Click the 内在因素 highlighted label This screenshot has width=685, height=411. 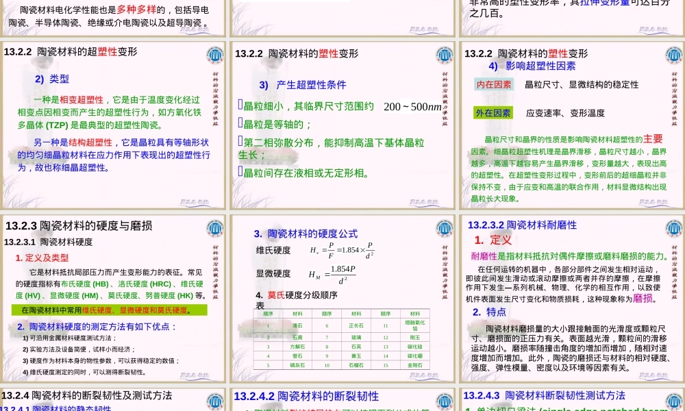[x=494, y=84]
